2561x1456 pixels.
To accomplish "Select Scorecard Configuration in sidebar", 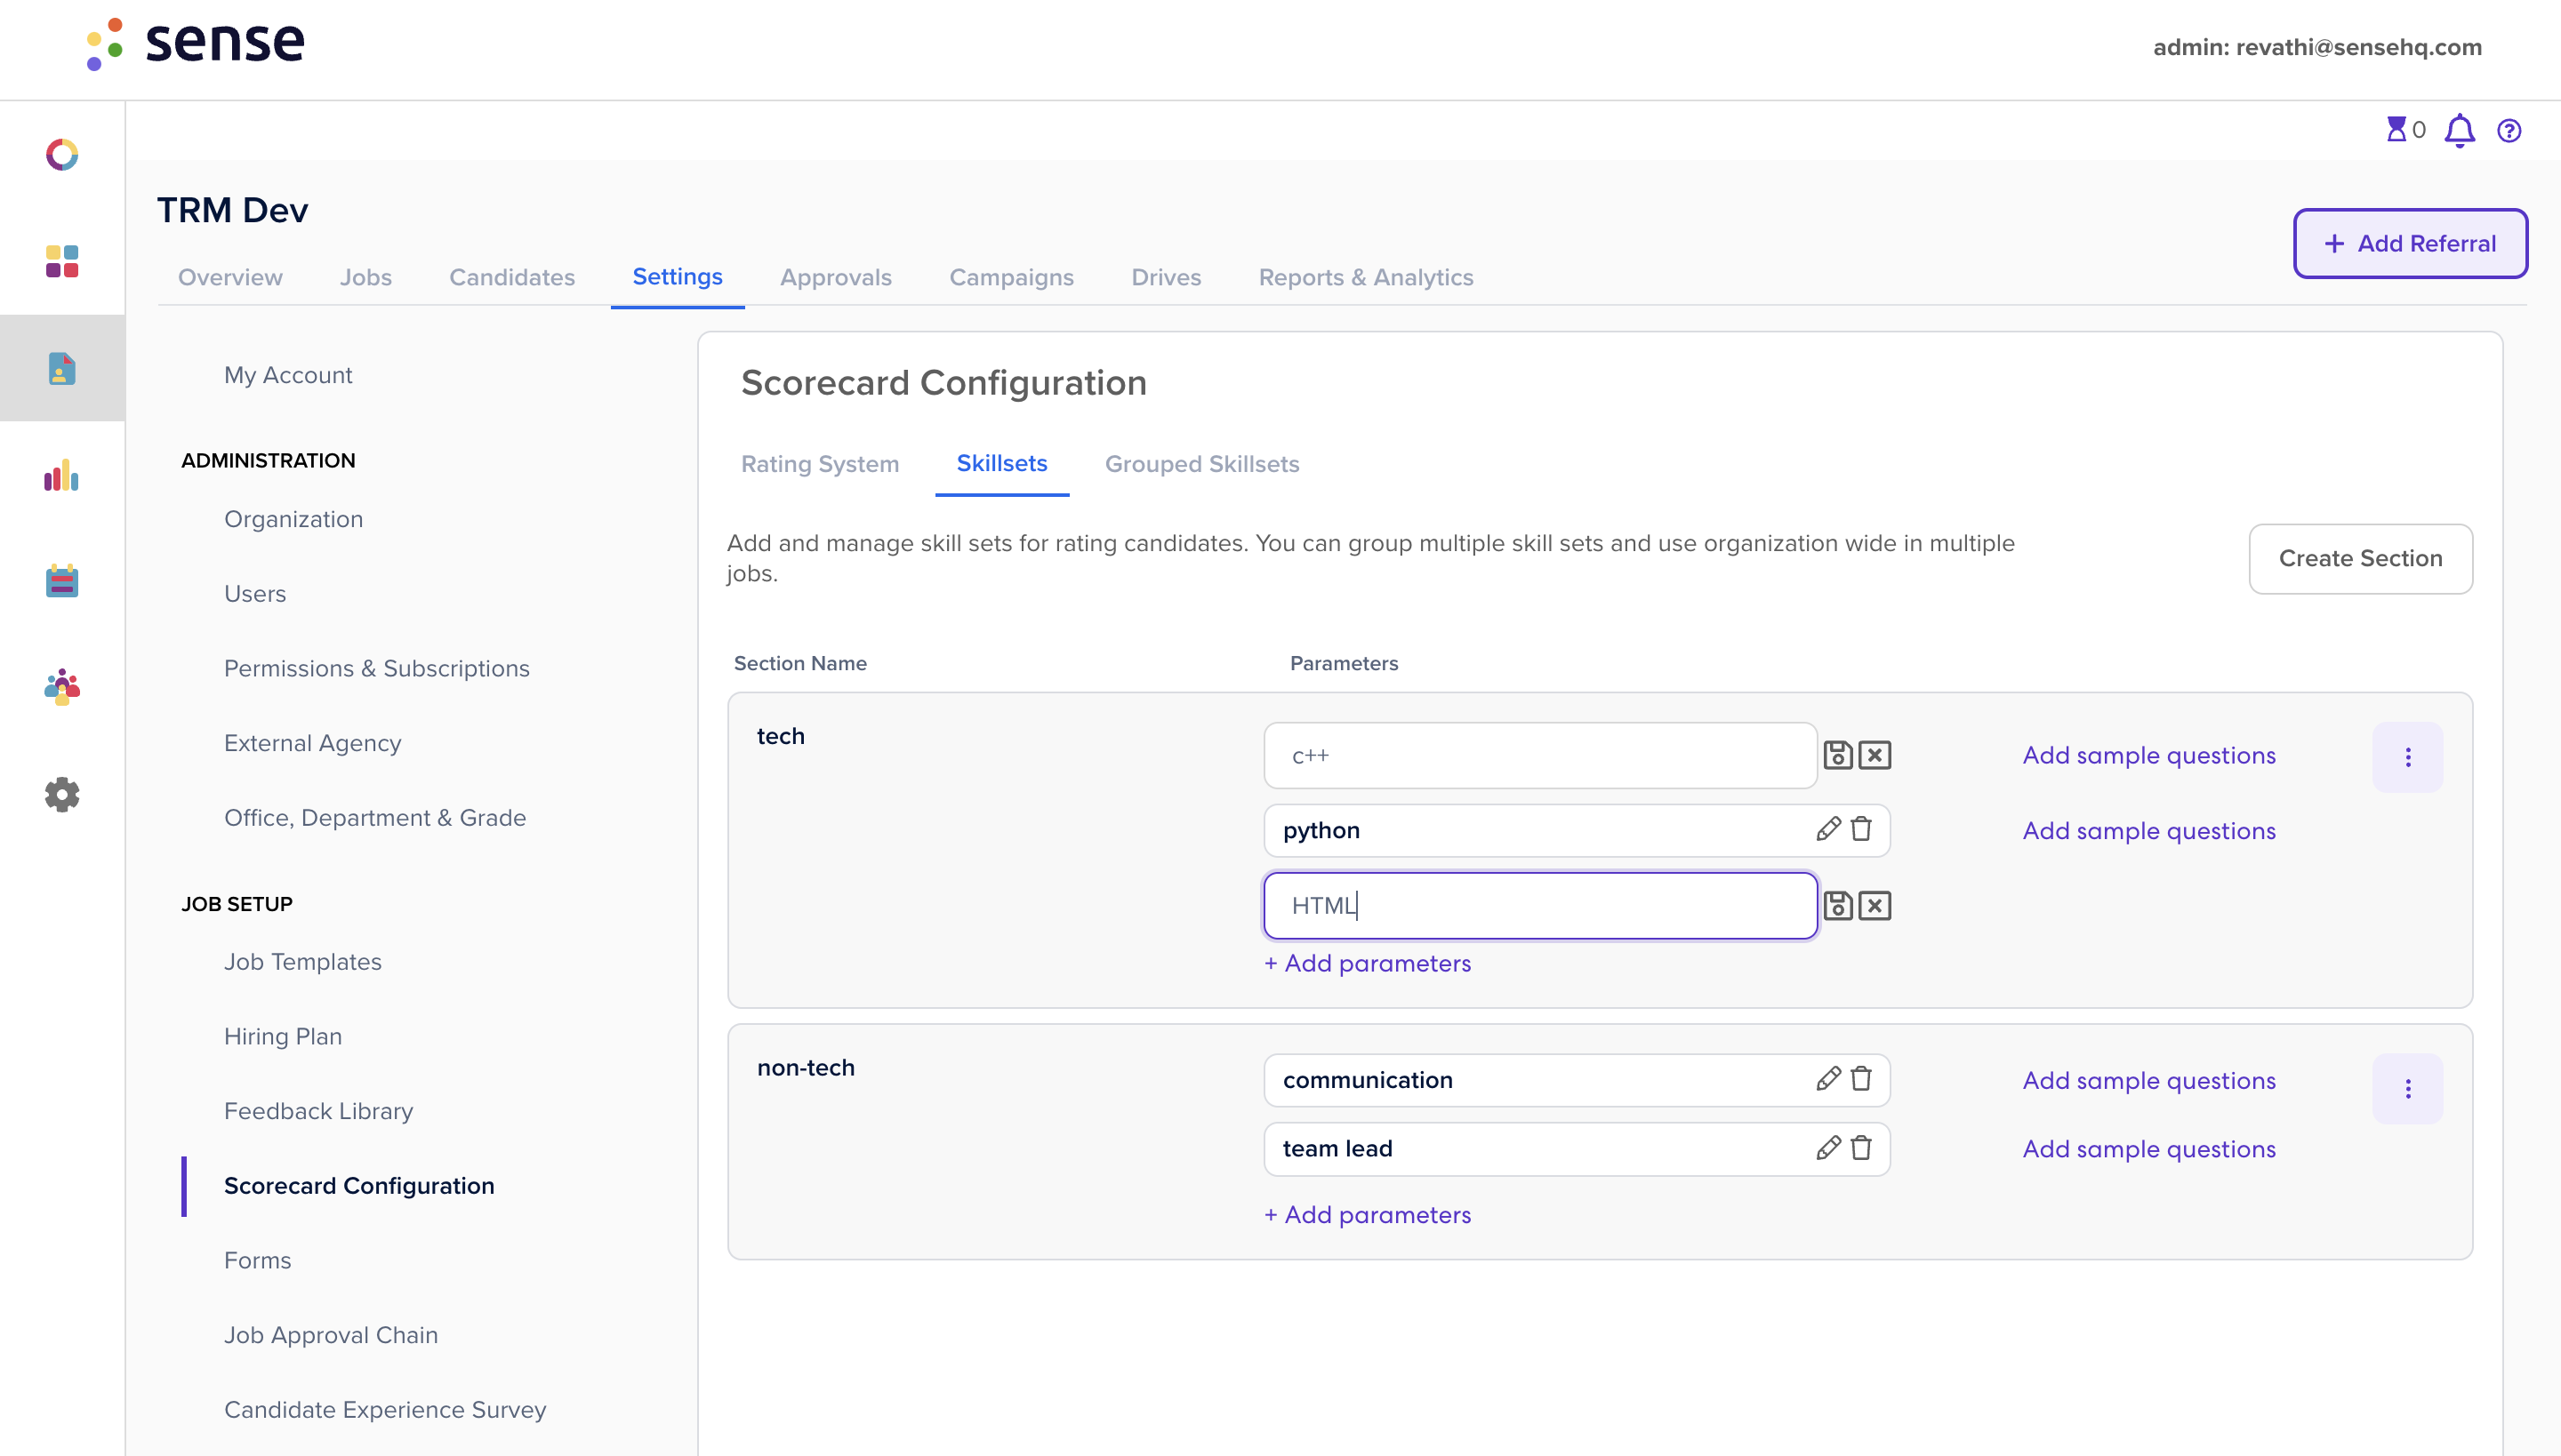I will [359, 1186].
